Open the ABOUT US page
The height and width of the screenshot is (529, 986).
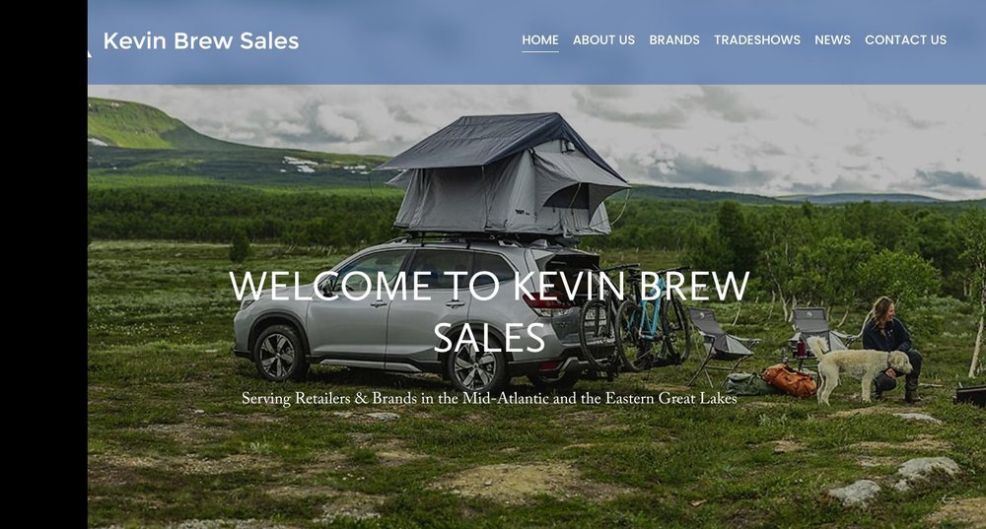(x=603, y=39)
